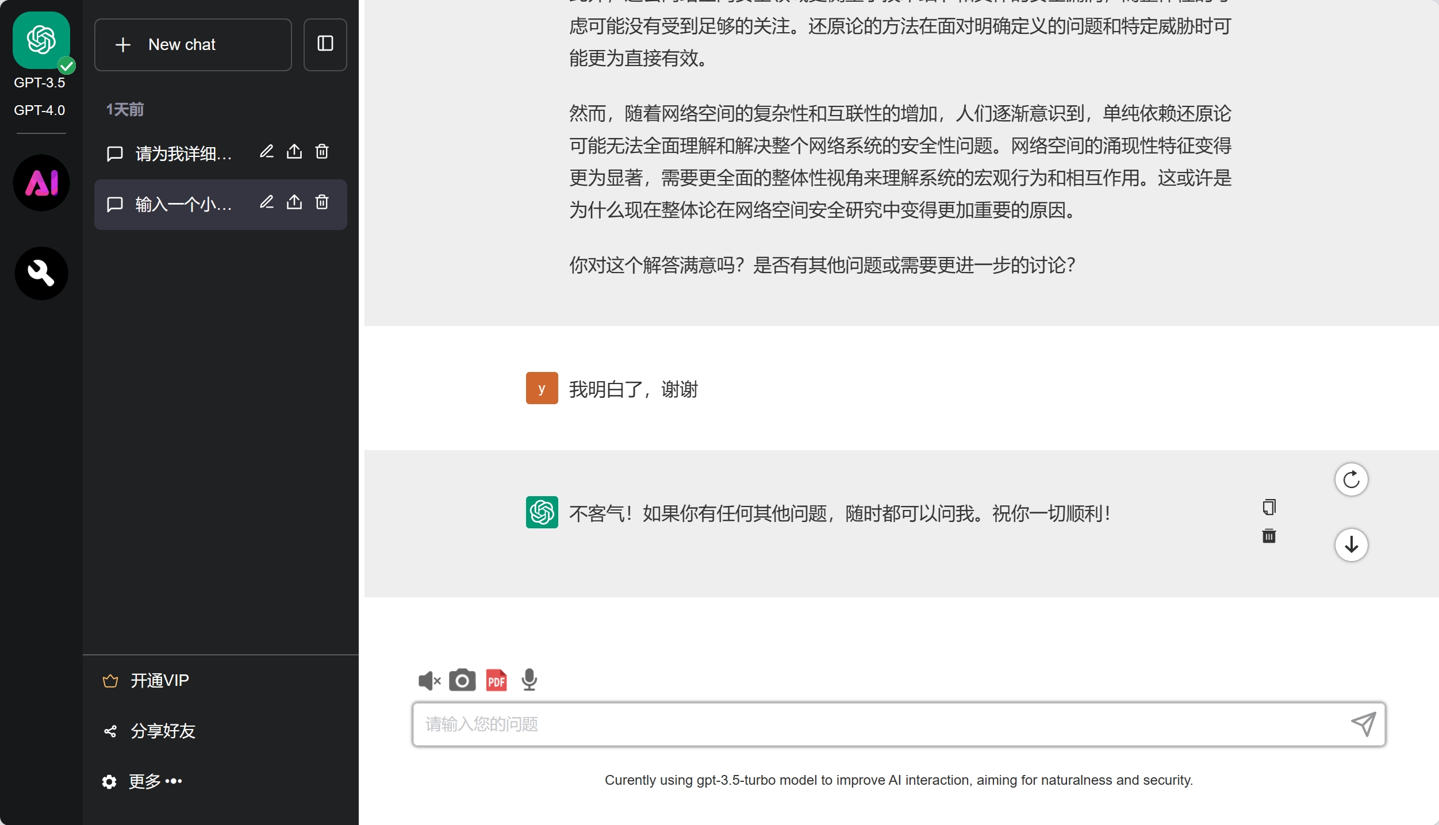The height and width of the screenshot is (825, 1439).
Task: Open the pink AI tool icon
Action: 41,183
